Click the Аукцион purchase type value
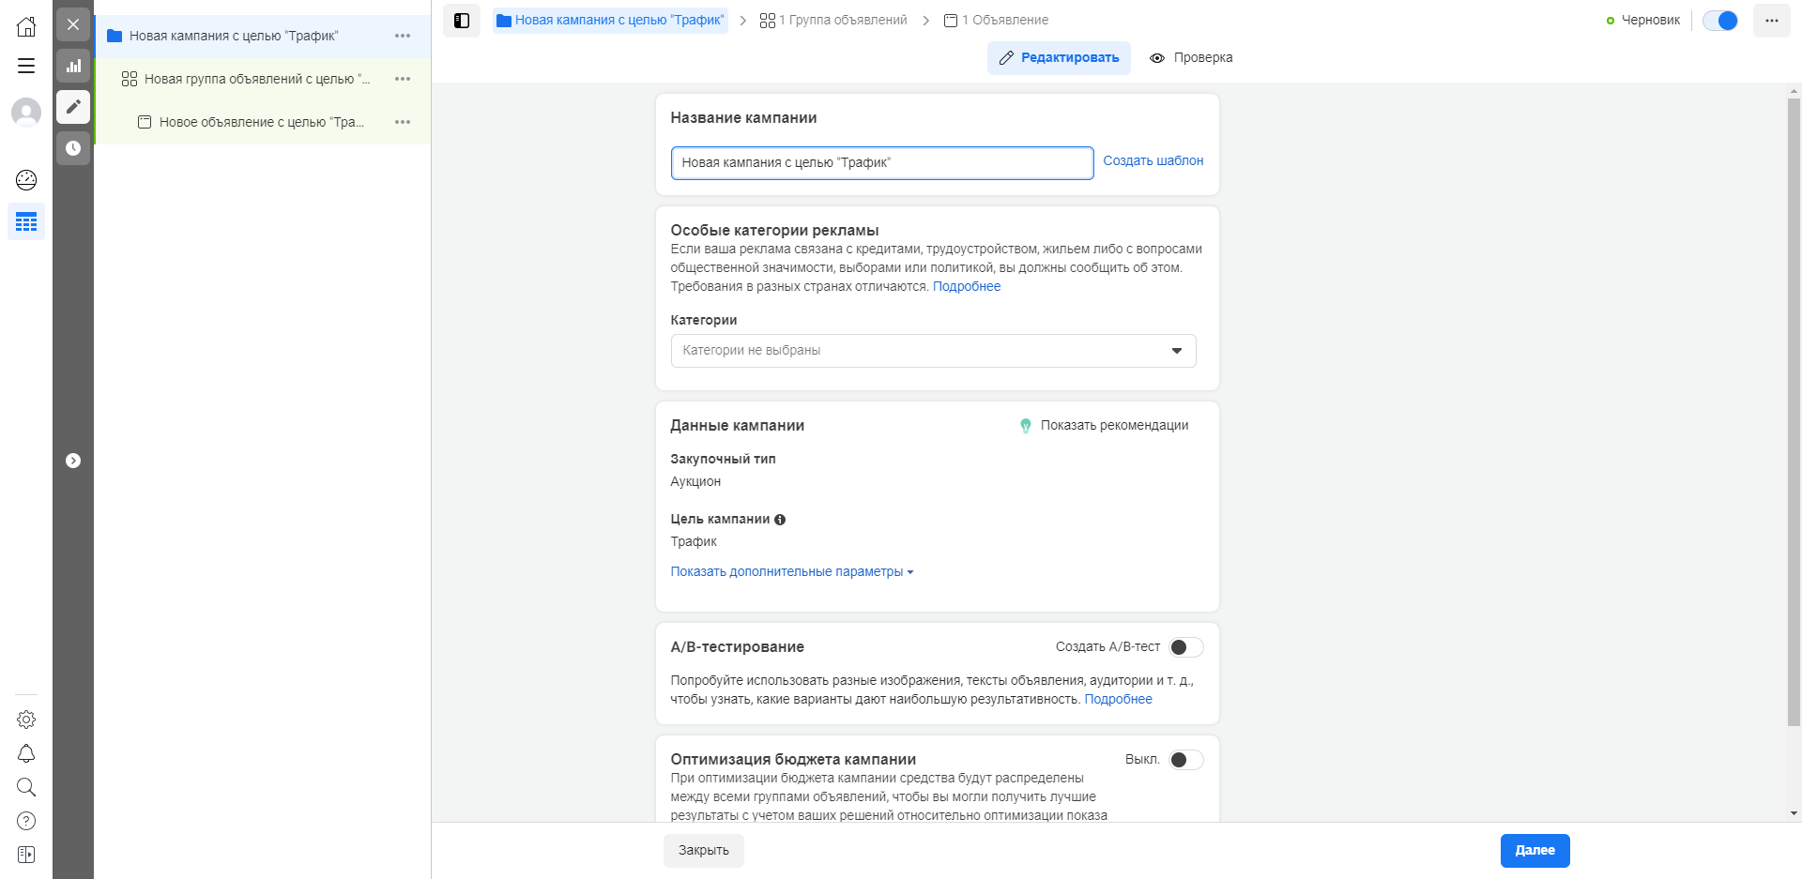Image resolution: width=1802 pixels, height=879 pixels. click(x=695, y=482)
